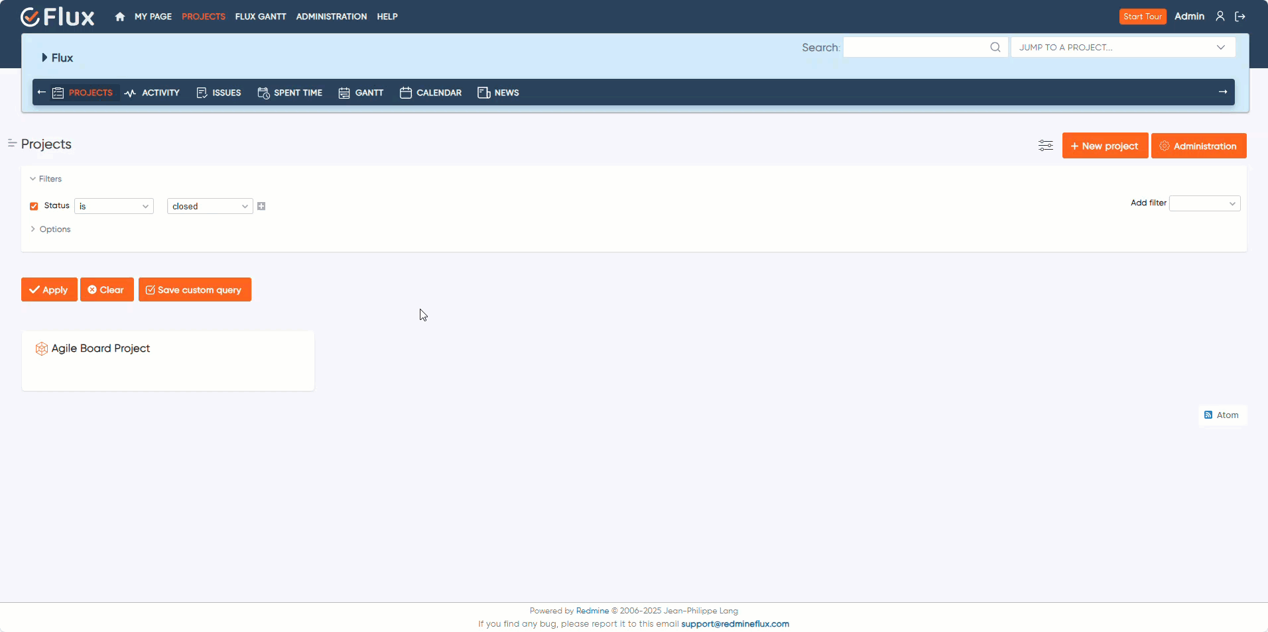Screen dimensions: 1268x632
Task: Click left arrow in project menu bar
Action: coord(42,92)
